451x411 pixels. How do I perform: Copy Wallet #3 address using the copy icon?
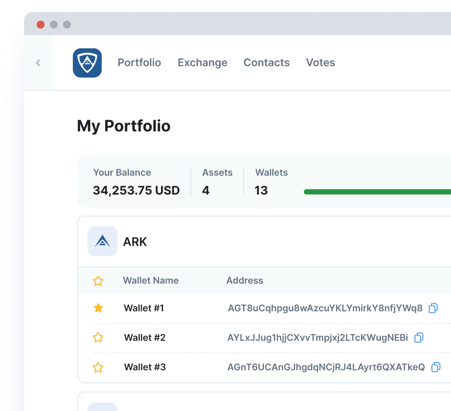pos(435,367)
